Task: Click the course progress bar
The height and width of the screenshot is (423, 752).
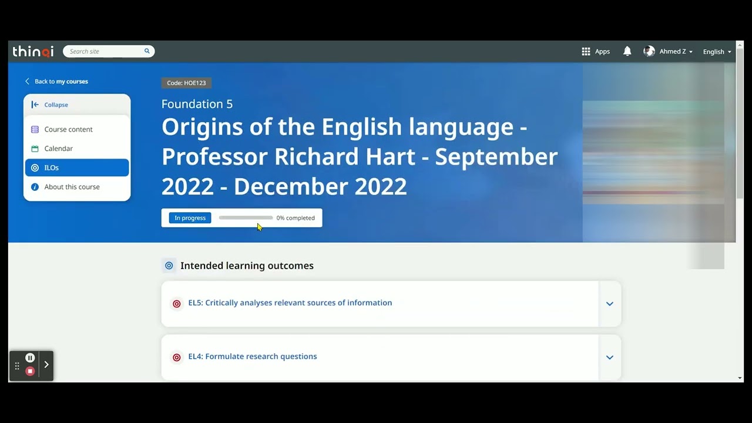Action: click(246, 218)
